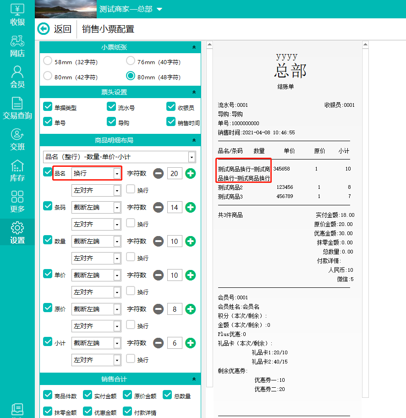
Task: Open the 更多 more sidebar icon
Action: point(17,202)
